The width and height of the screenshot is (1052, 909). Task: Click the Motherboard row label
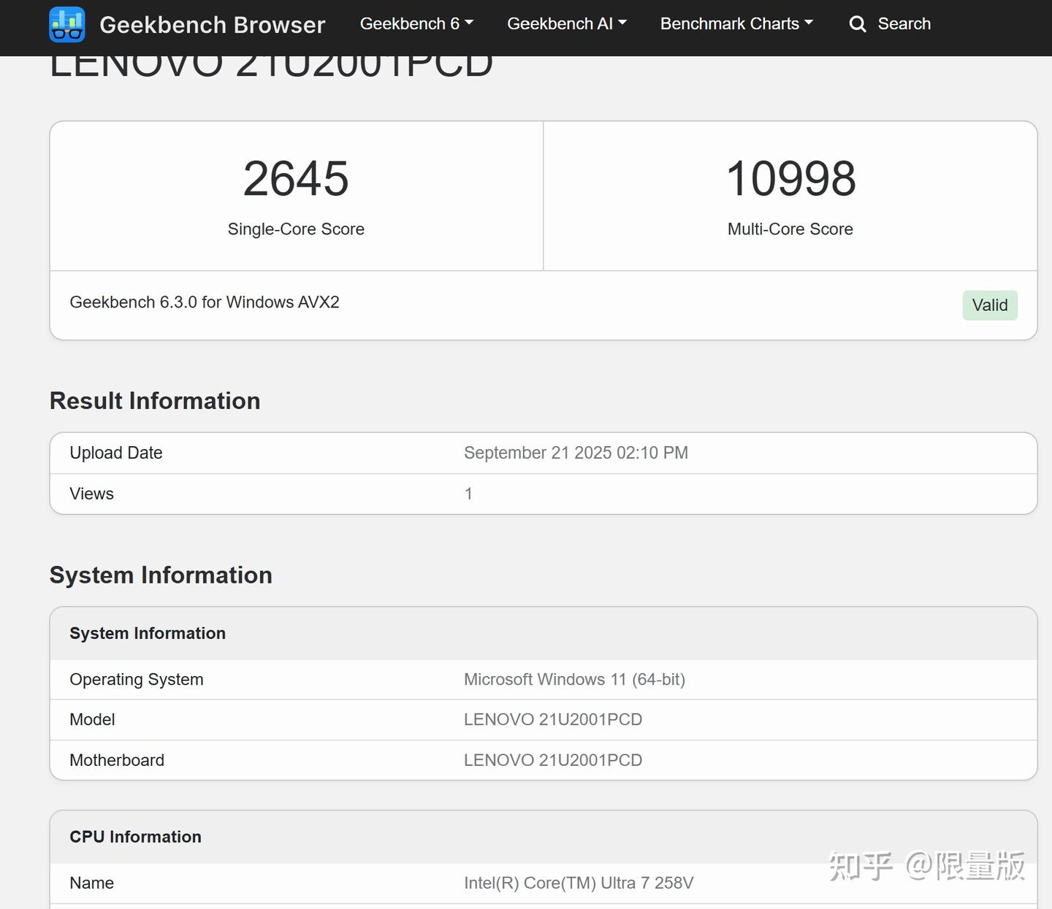pos(117,760)
